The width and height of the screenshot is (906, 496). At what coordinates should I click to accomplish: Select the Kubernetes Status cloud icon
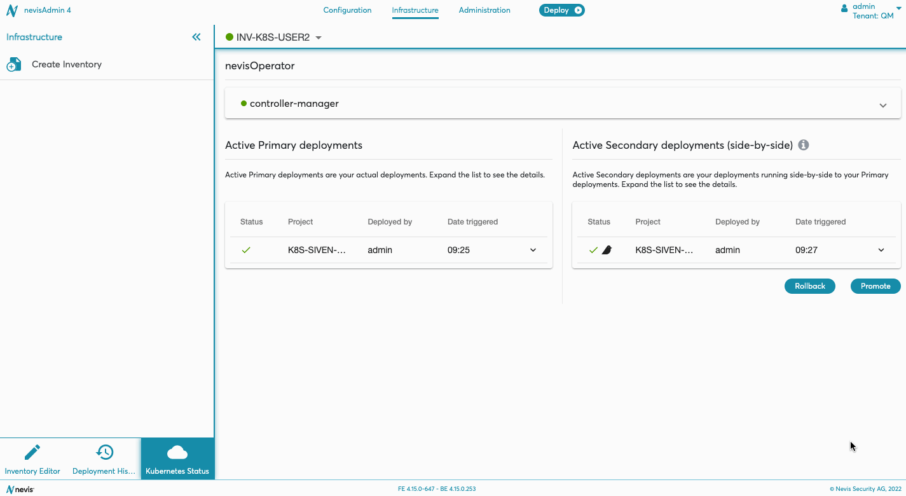(177, 452)
